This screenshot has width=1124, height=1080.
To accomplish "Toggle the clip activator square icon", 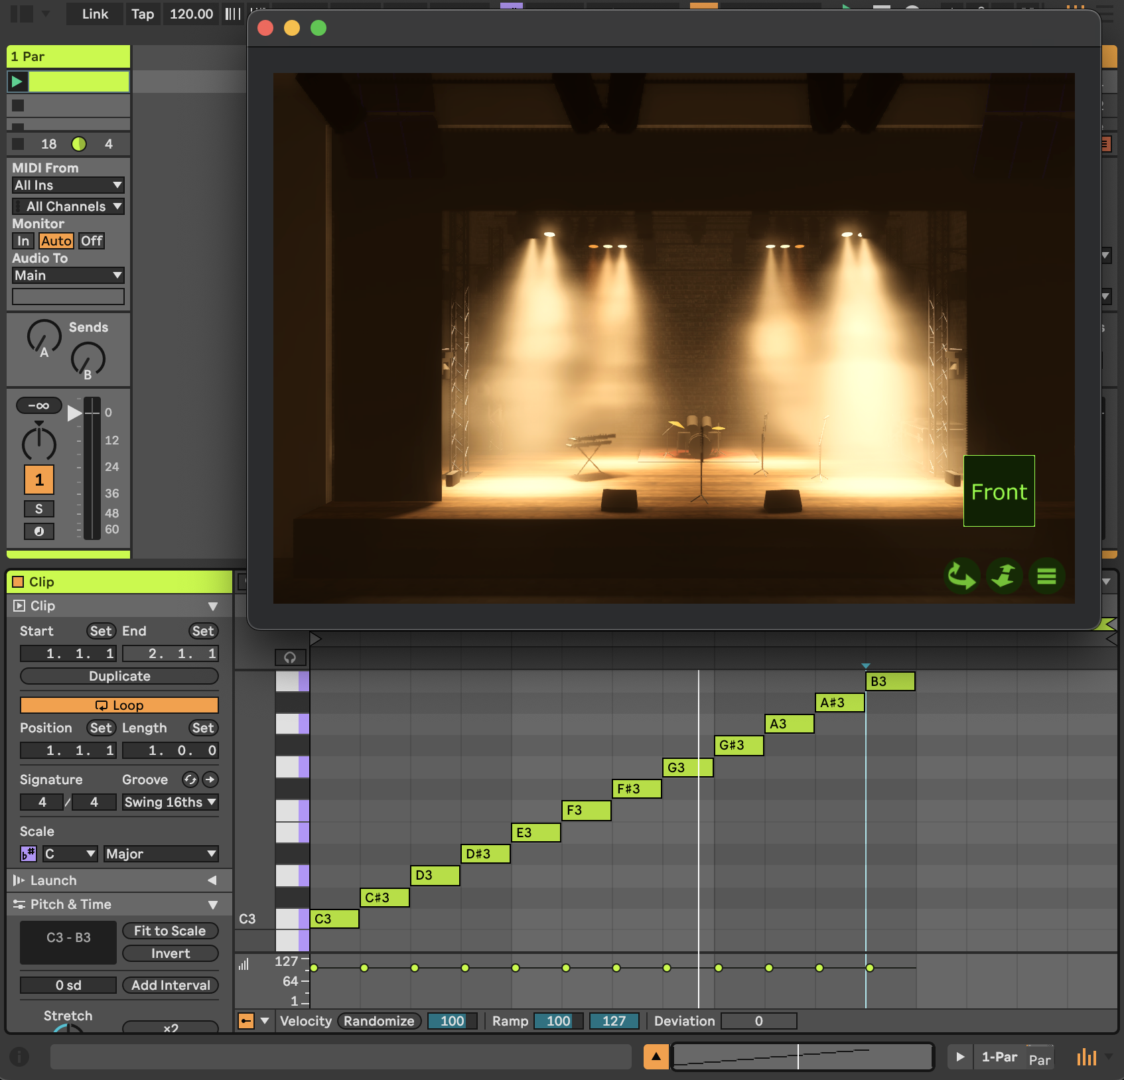I will tap(19, 582).
